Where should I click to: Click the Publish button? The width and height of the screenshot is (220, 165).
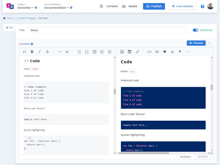(x=154, y=6)
